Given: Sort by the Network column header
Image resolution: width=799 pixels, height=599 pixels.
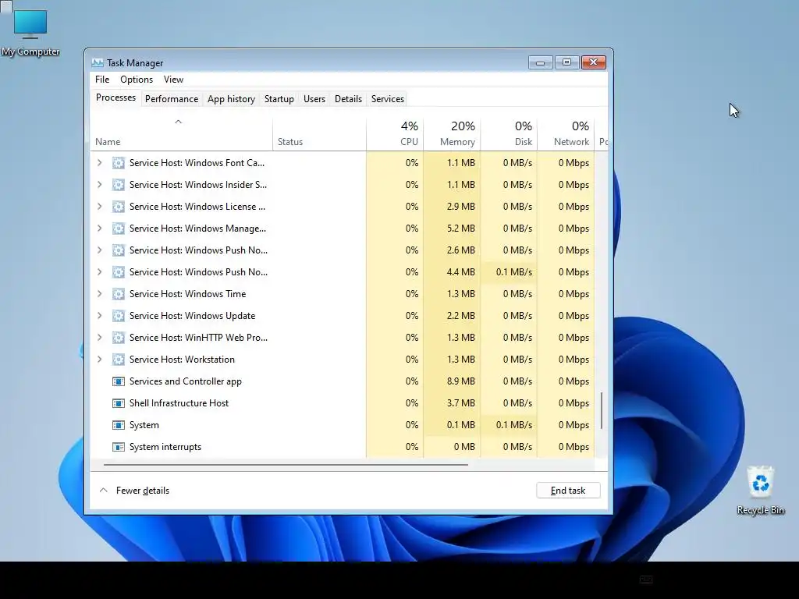Looking at the screenshot, I should [x=566, y=134].
